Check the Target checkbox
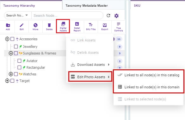Screen dimensions: 185x120 [12, 81]
